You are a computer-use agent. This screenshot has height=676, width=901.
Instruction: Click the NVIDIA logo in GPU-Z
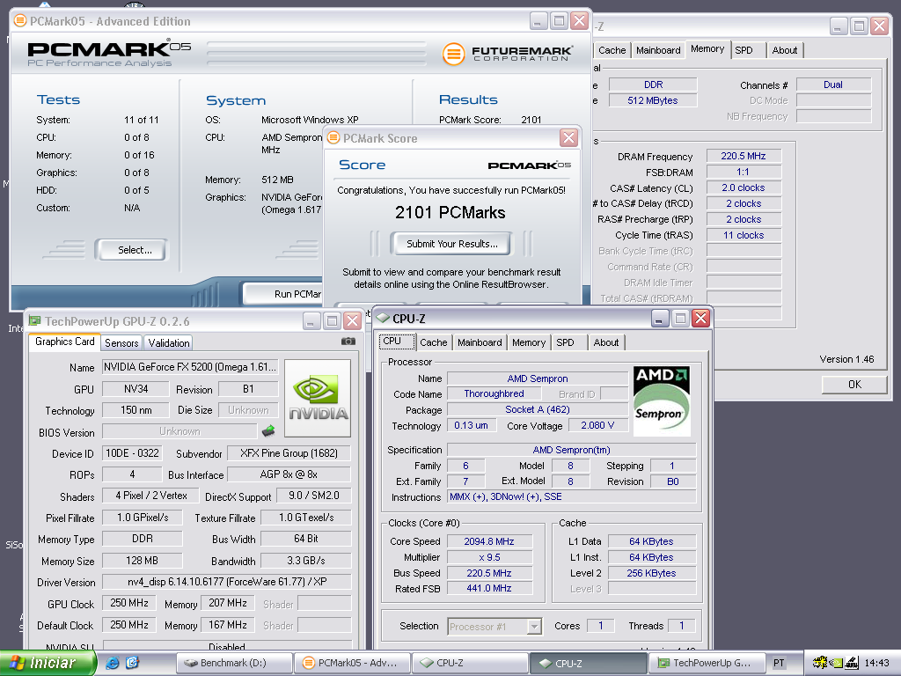click(318, 398)
